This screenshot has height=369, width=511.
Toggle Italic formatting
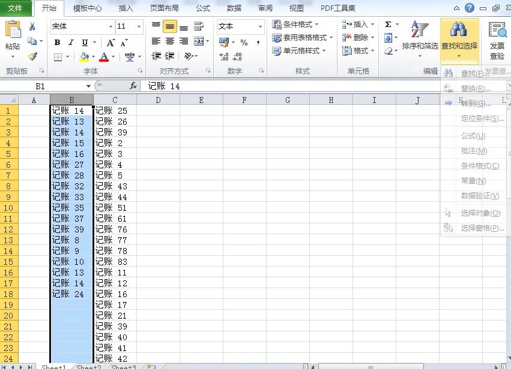71,43
